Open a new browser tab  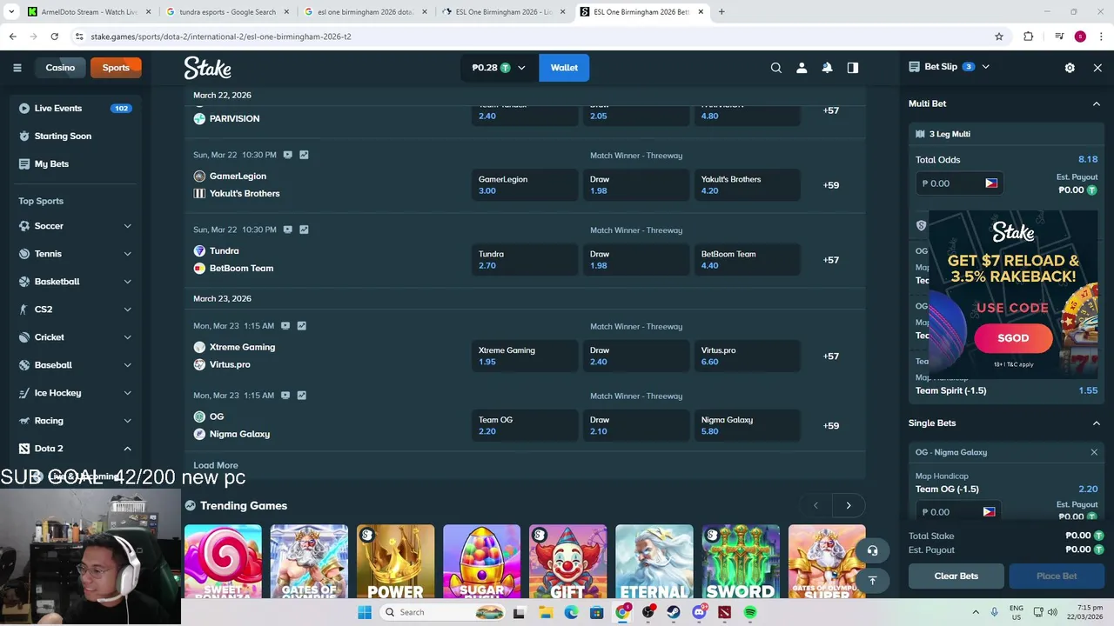coord(721,12)
